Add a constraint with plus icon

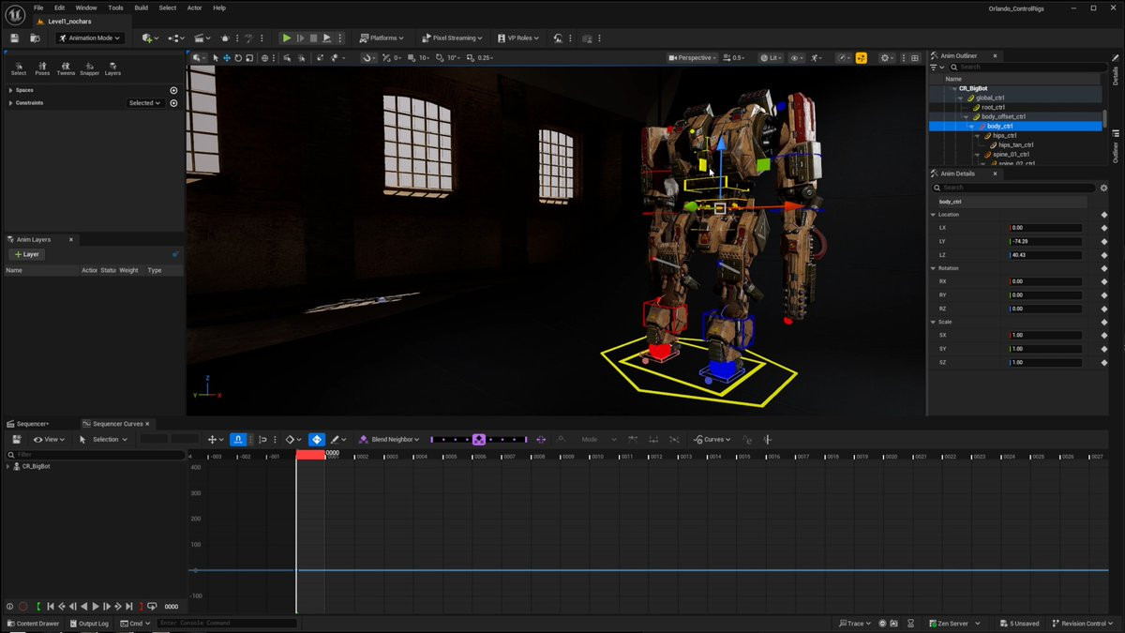tap(173, 103)
